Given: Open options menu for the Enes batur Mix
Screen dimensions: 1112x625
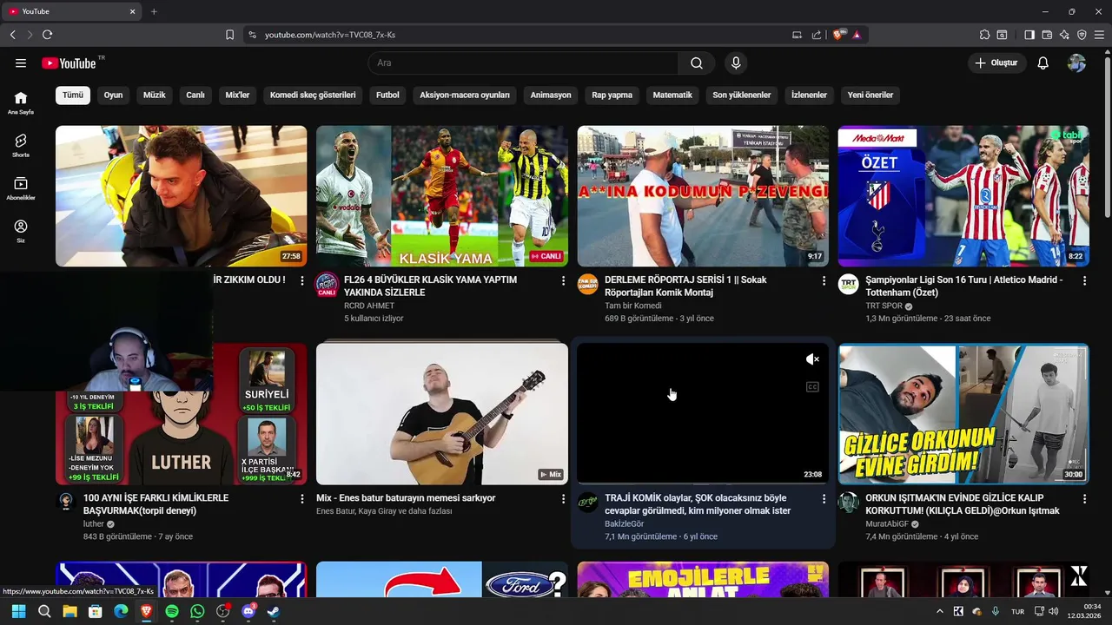Looking at the screenshot, I should (563, 498).
